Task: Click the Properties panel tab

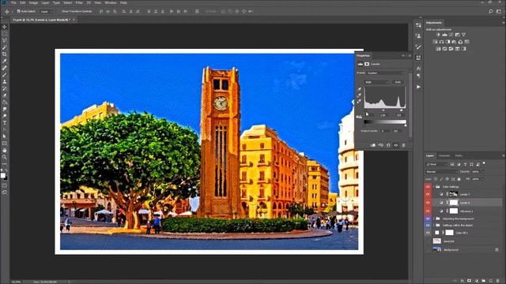Action: pyautogui.click(x=364, y=55)
